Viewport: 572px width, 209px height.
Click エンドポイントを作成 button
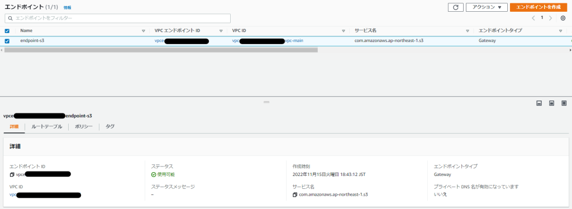pyautogui.click(x=538, y=7)
